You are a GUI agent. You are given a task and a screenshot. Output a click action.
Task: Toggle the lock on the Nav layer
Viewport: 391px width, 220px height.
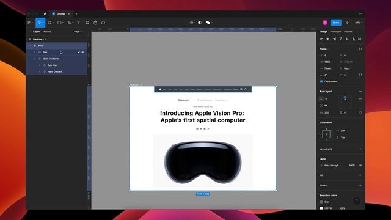click(79, 53)
